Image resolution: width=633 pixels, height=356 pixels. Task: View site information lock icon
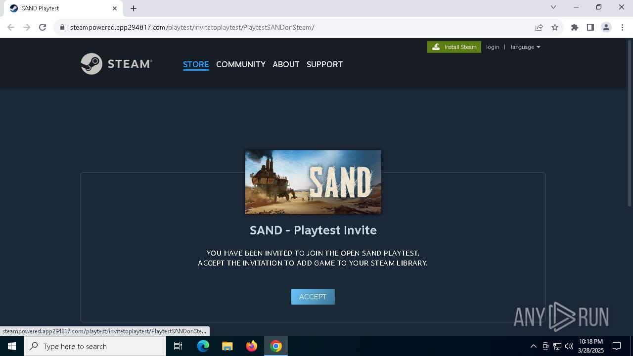pyautogui.click(x=62, y=27)
